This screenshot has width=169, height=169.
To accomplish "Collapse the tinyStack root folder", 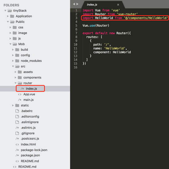I will click(5, 11).
